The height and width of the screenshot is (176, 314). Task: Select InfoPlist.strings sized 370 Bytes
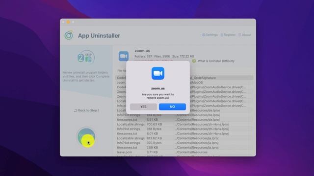click(x=184, y=143)
